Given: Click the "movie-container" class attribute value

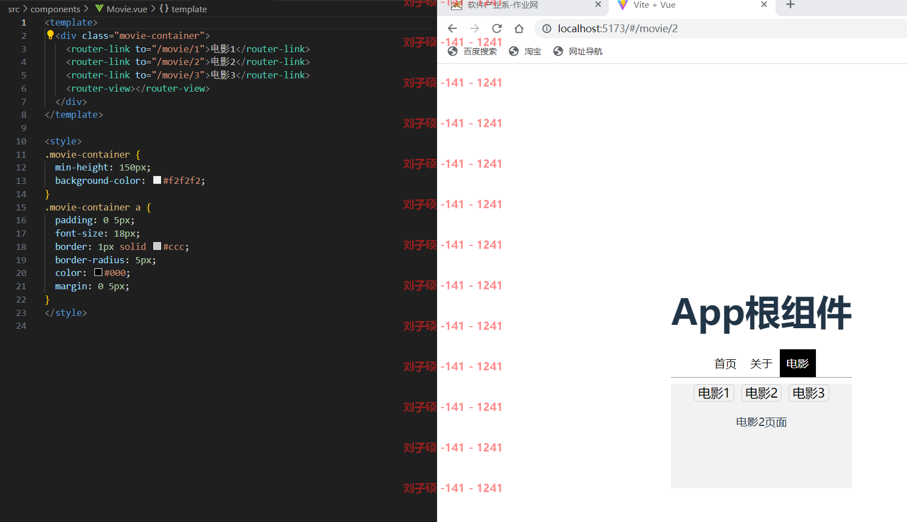Looking at the screenshot, I should pos(159,36).
